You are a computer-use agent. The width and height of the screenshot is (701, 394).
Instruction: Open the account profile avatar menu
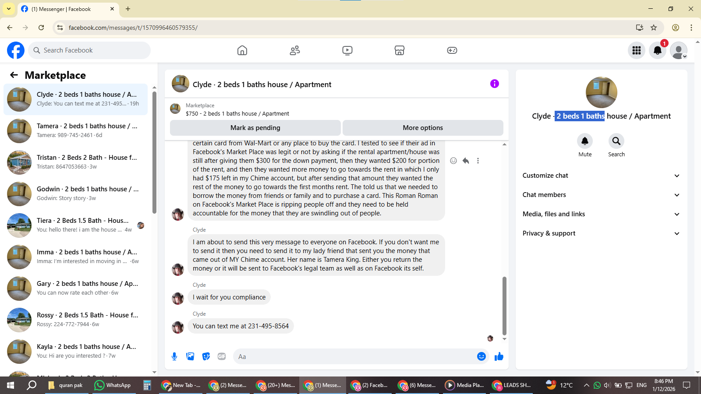pyautogui.click(x=679, y=50)
